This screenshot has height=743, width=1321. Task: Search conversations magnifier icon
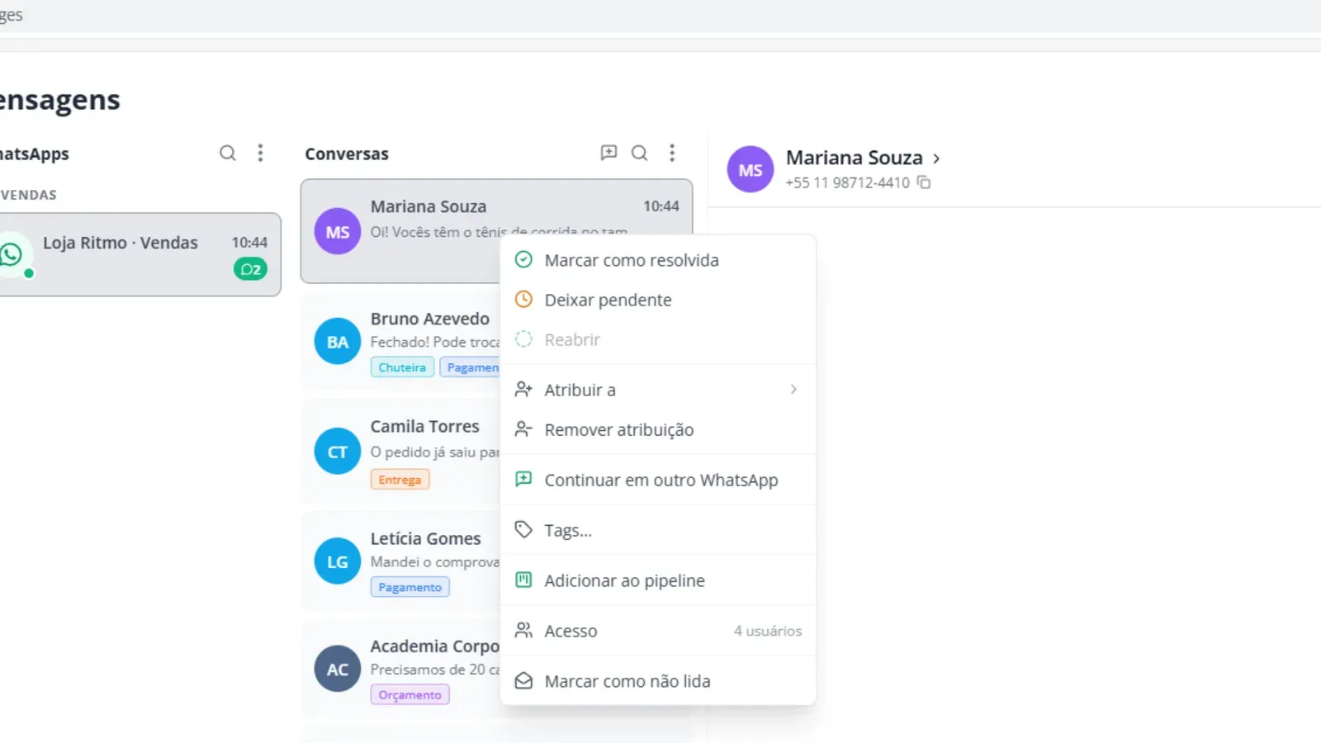tap(639, 153)
